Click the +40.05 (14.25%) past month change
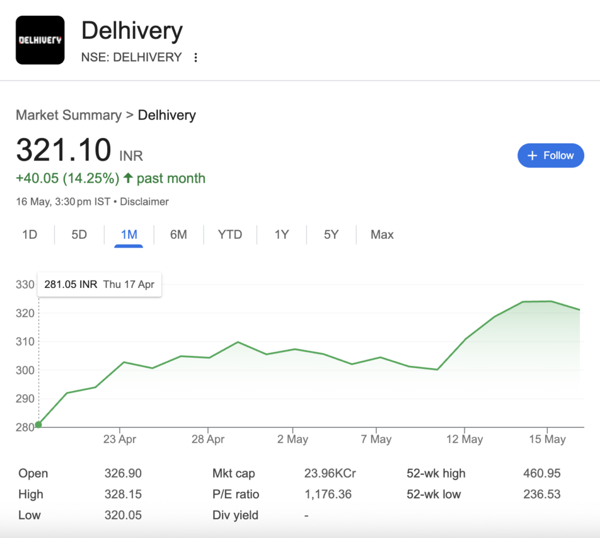 pos(111,179)
